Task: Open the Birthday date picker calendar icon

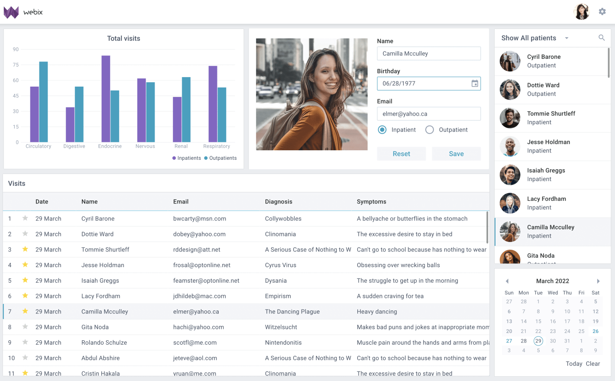Action: (474, 83)
